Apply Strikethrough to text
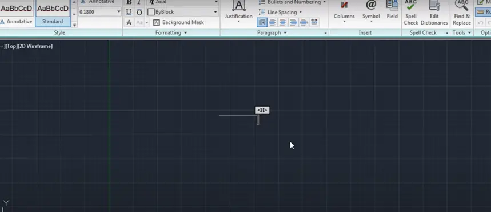 tap(129, 22)
